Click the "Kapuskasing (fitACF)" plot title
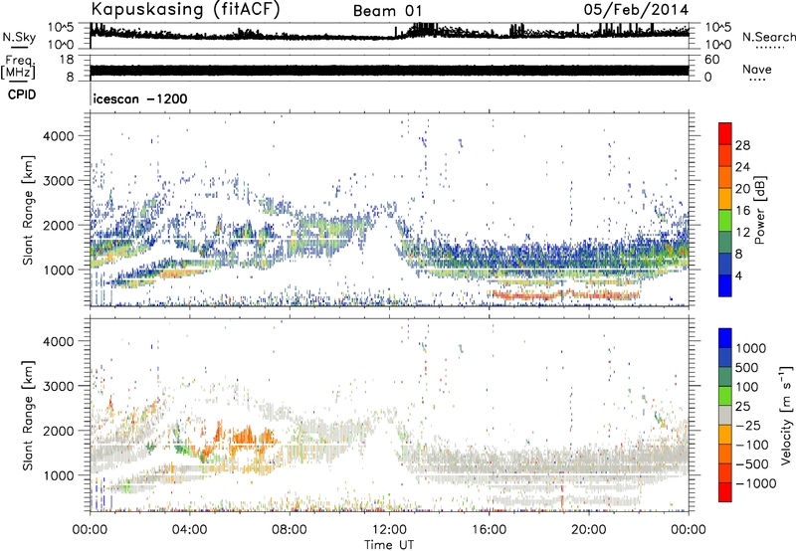This screenshot has width=796, height=551. (x=185, y=9)
